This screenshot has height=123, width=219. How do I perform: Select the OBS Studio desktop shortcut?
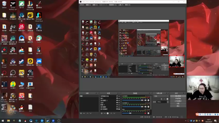13,74
